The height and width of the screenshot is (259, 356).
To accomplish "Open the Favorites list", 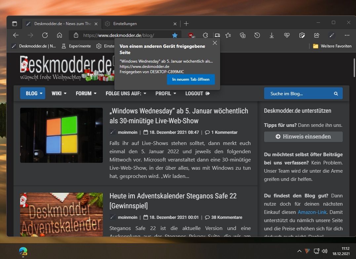I will 228,35.
